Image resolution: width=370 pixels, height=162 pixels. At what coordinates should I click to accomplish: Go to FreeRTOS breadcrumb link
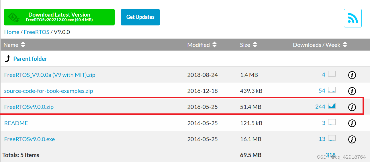(x=36, y=32)
